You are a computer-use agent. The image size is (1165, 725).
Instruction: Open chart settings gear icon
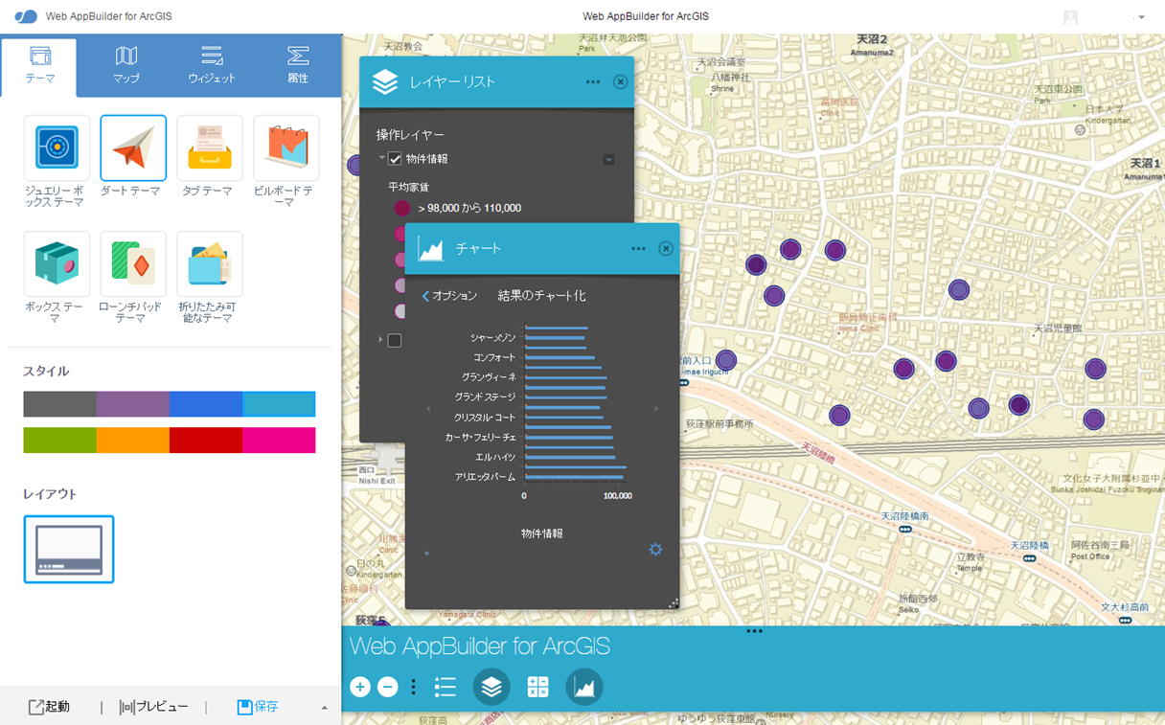(x=655, y=550)
